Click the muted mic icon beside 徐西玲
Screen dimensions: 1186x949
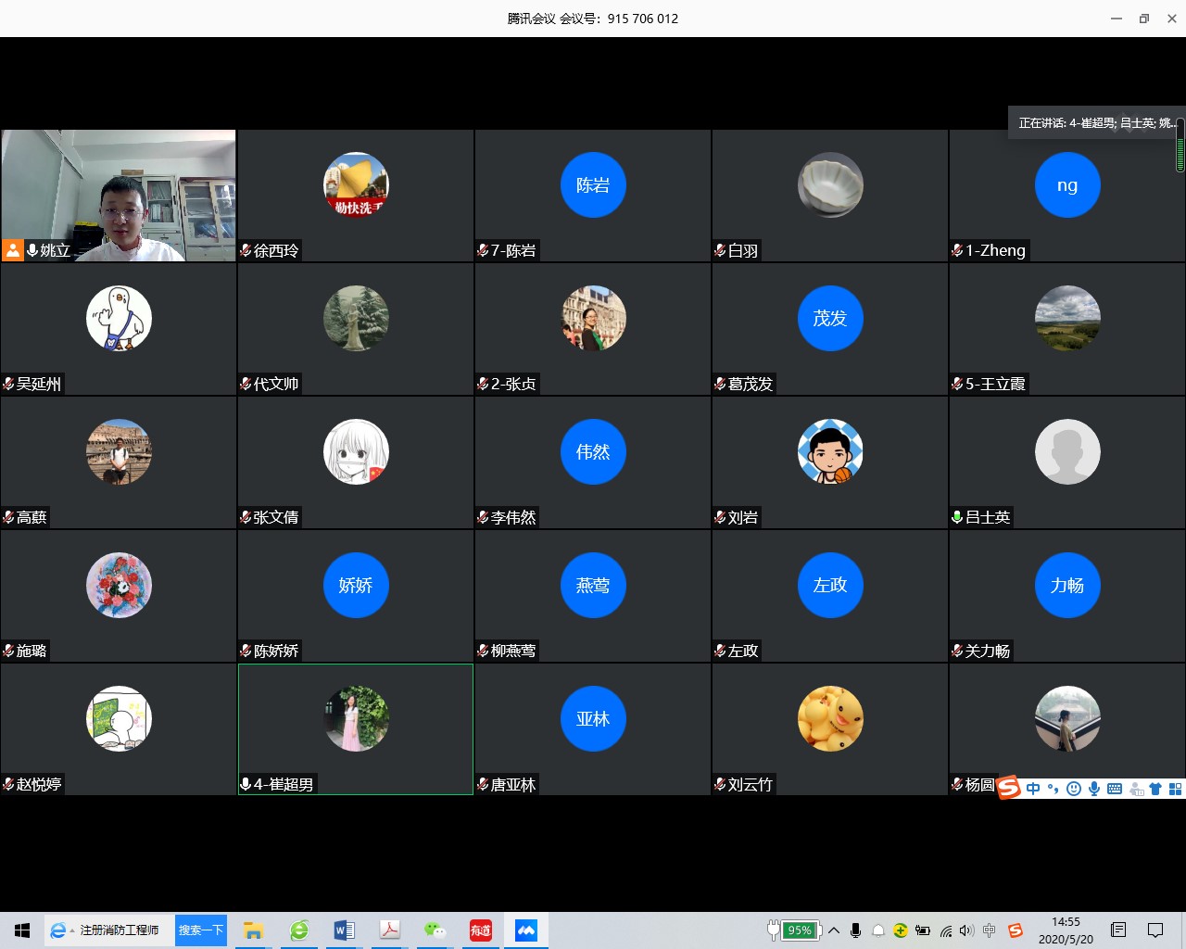click(x=246, y=250)
